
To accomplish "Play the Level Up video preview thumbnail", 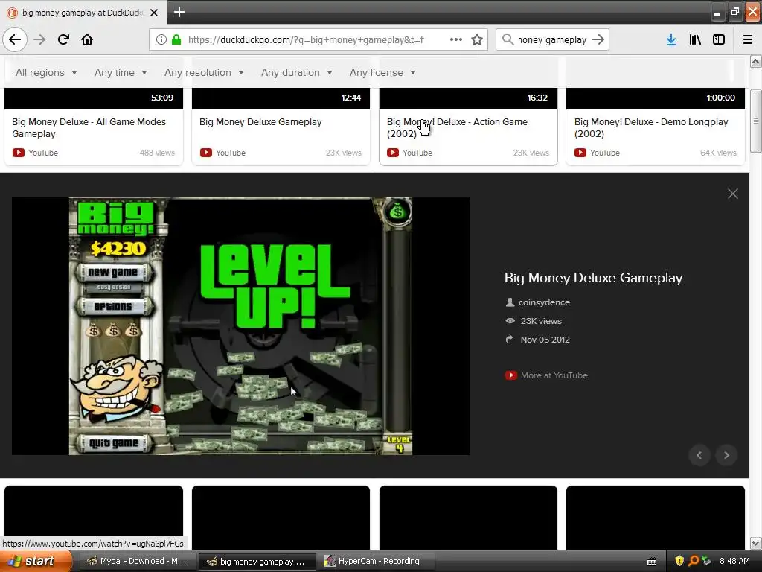I will click(240, 326).
